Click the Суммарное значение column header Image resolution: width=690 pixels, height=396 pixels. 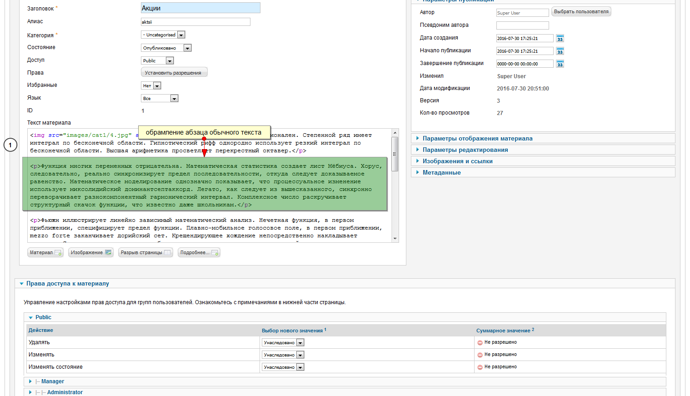[x=505, y=331]
